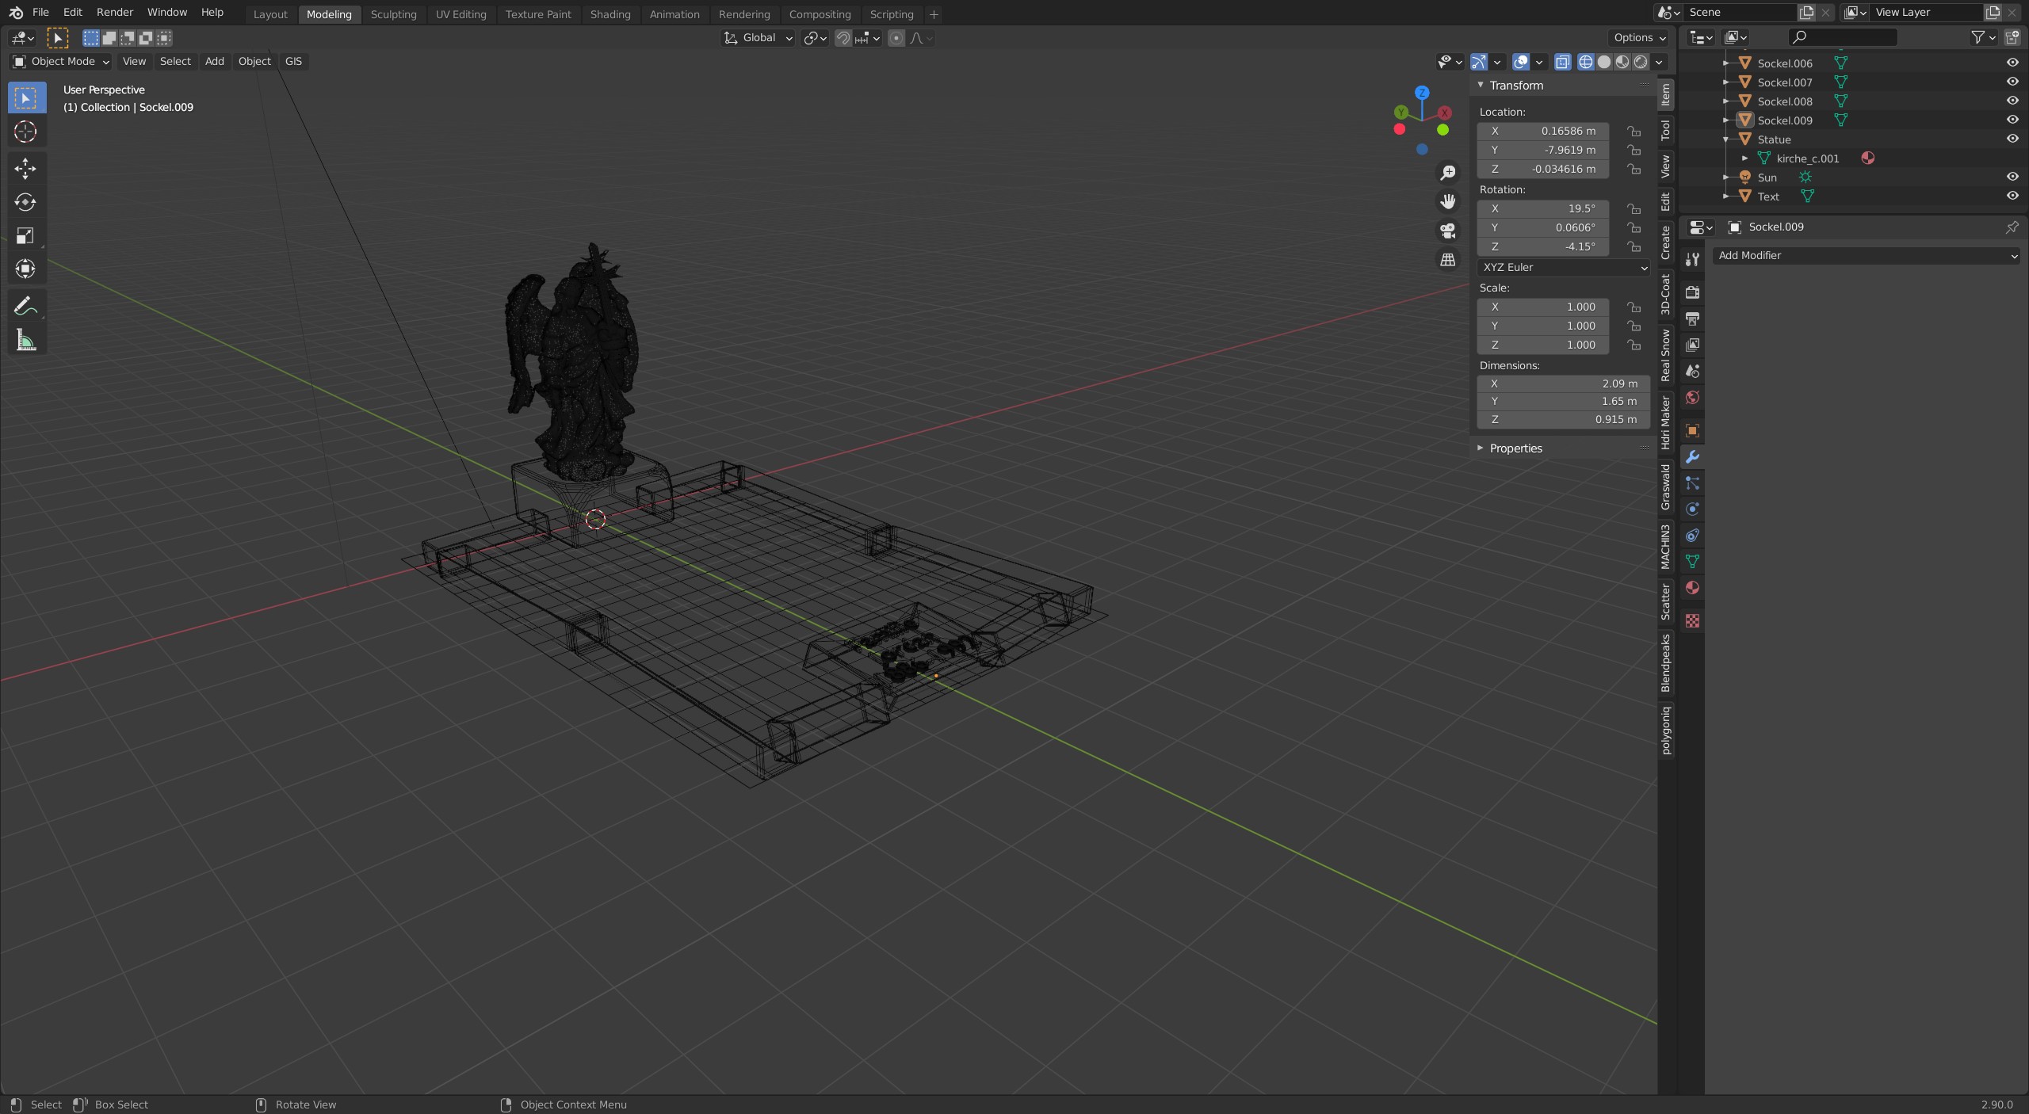Toggle the camera view button
This screenshot has height=1114, width=2029.
tap(1448, 231)
